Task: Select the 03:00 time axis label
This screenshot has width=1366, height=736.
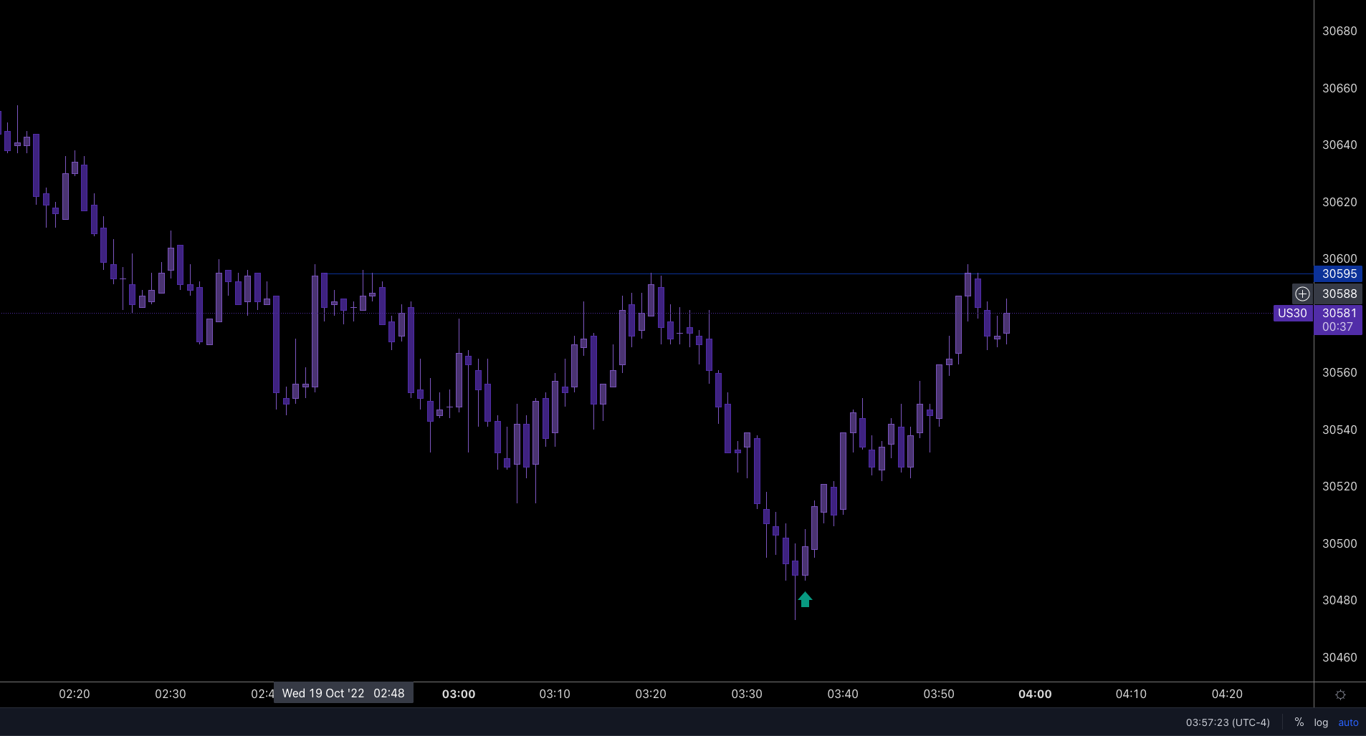Action: coord(457,693)
